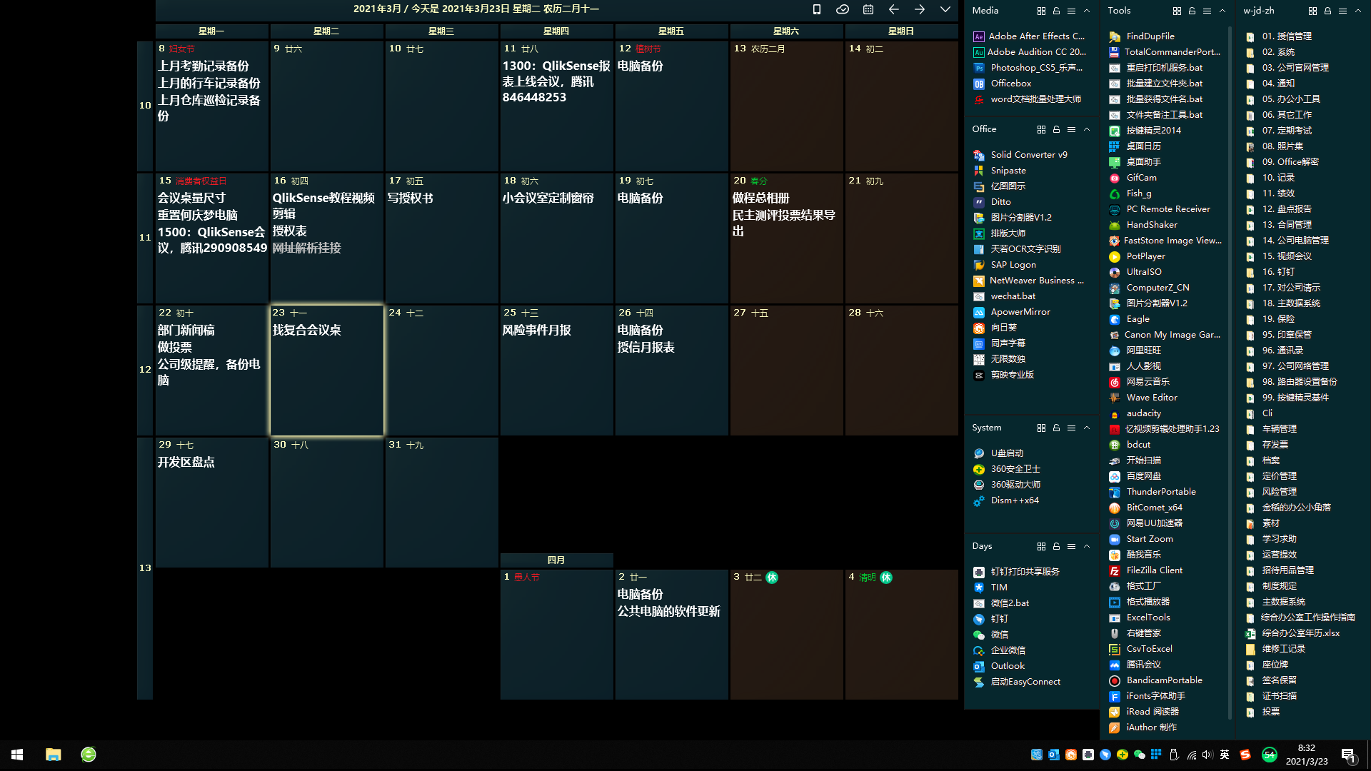Unlock the w-jd-zh panel lock
Viewport: 1371px width, 771px height.
1327,11
